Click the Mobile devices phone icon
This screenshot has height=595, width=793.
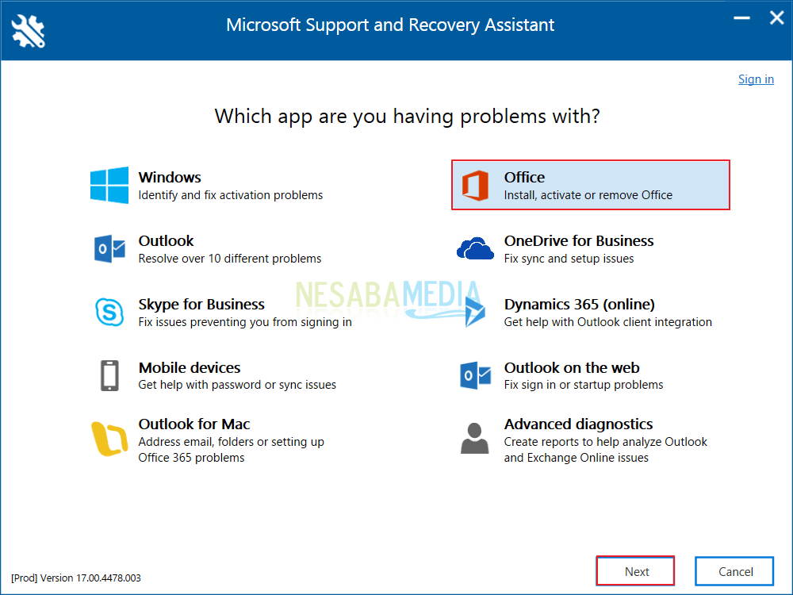coord(109,375)
